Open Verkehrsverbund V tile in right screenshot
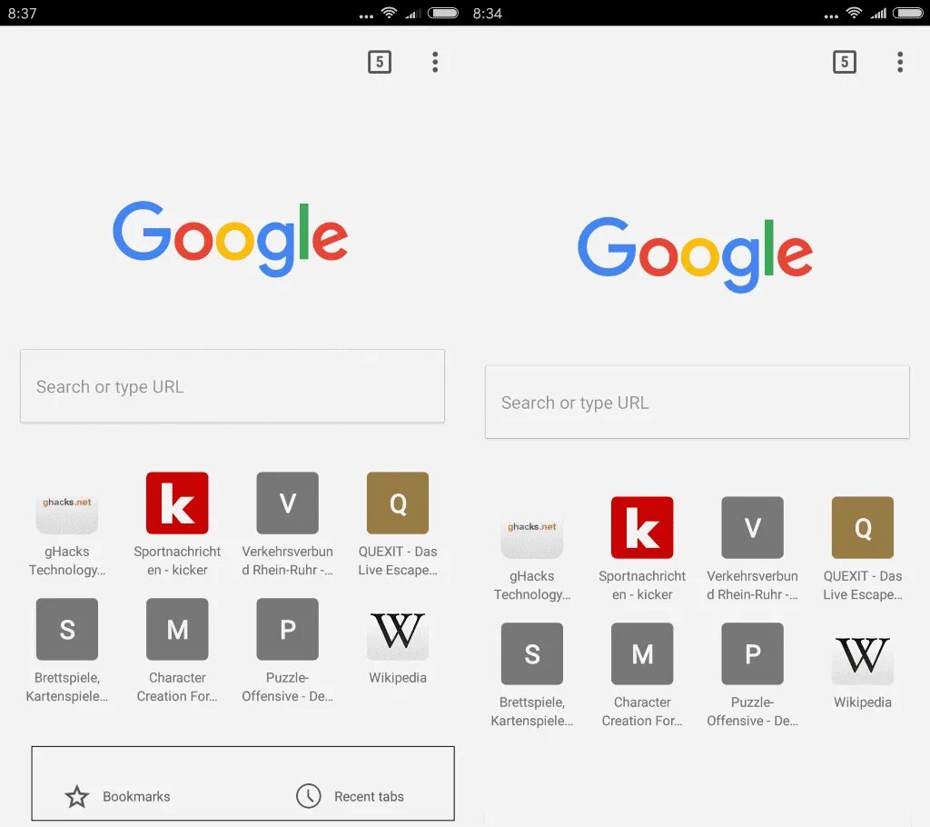 [x=753, y=527]
